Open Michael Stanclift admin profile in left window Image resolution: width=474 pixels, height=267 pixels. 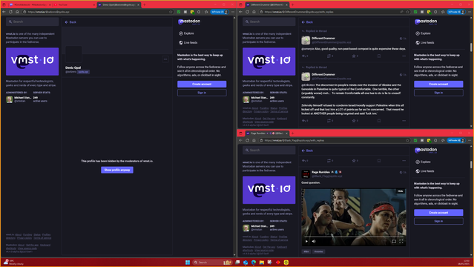click(18, 99)
